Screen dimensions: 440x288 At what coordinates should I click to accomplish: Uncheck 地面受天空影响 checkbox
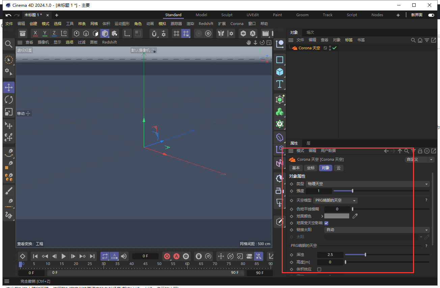tap(326, 223)
